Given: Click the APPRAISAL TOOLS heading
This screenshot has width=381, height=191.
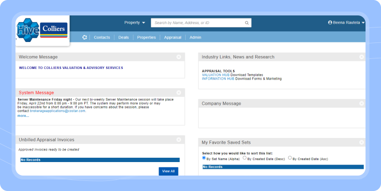Looking at the screenshot, I should click(218, 71).
